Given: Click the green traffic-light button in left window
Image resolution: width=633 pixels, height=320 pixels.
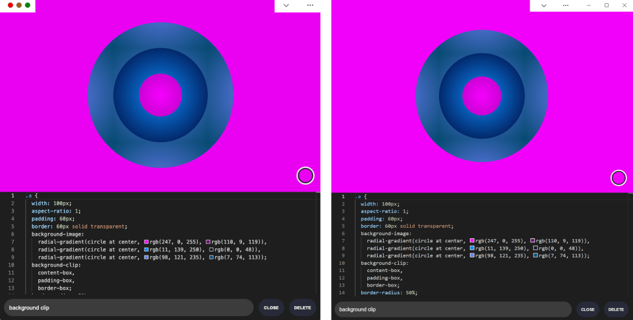Looking at the screenshot, I should 28,5.
